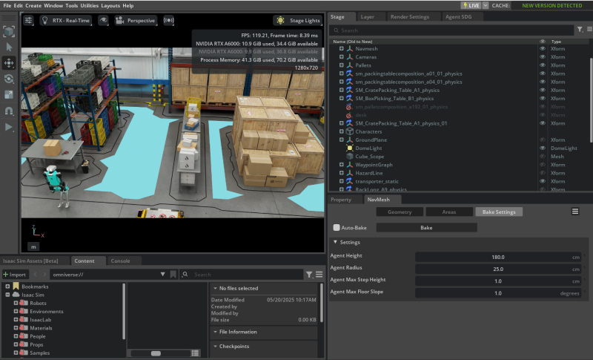This screenshot has width=593, height=360.
Task: Click the bookmark icon beside omniverse path
Action: [x=173, y=275]
